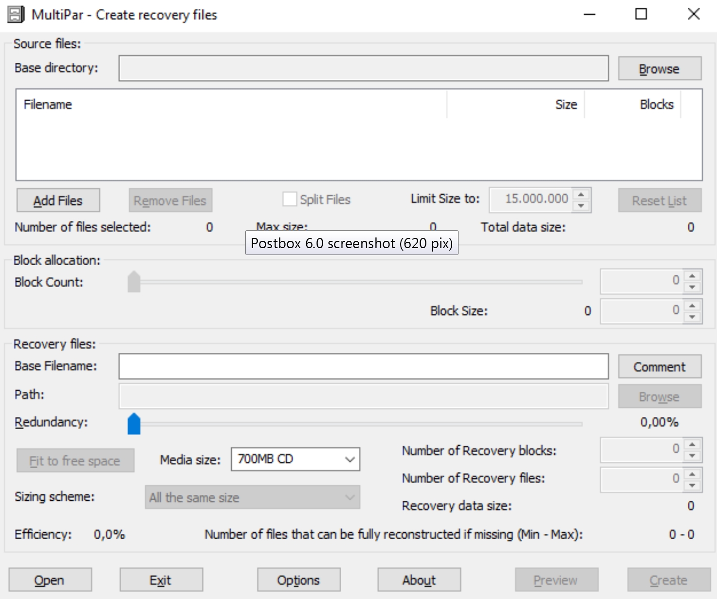Click the Base Filename input field
Screen dimensions: 717x599
(x=363, y=366)
